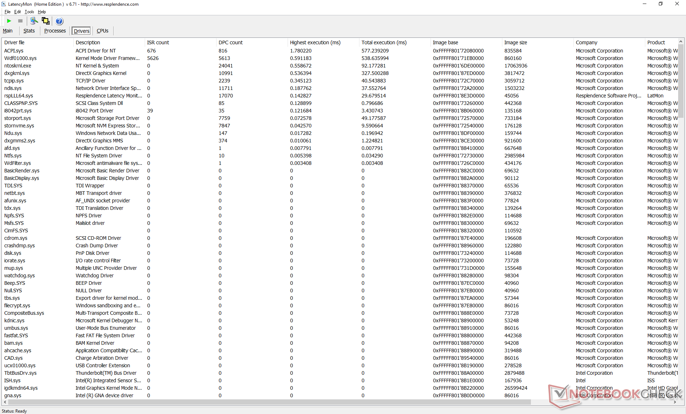Open the Tools menu
This screenshot has height=414, width=686.
tap(29, 12)
